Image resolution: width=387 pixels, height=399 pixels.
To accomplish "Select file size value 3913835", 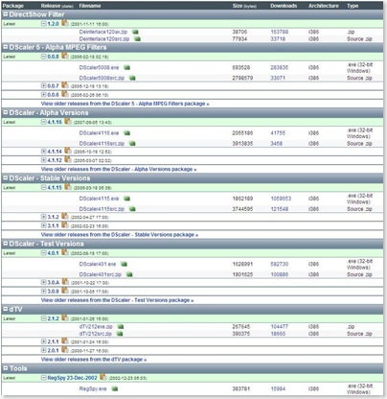I will click(242, 144).
